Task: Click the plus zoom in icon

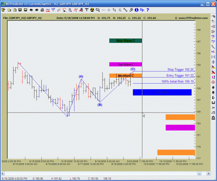Action: coord(109,10)
